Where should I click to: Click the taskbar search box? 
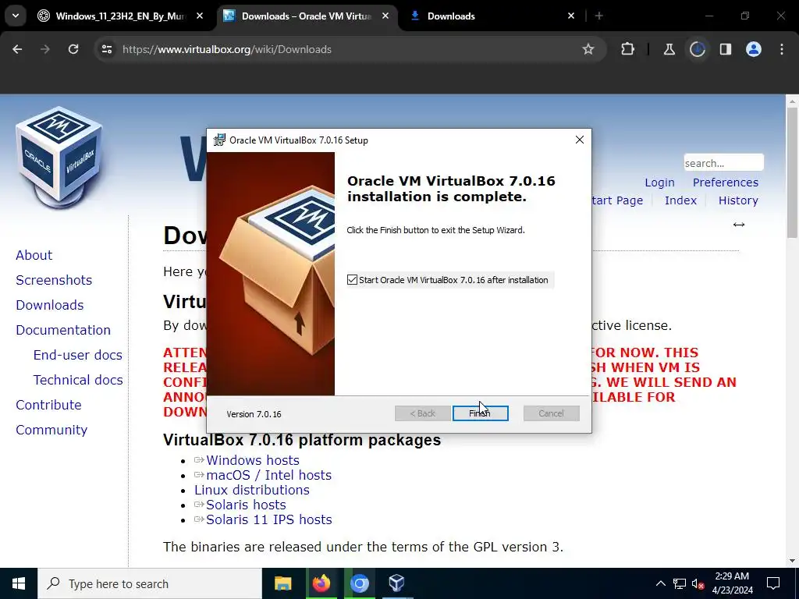click(x=150, y=583)
